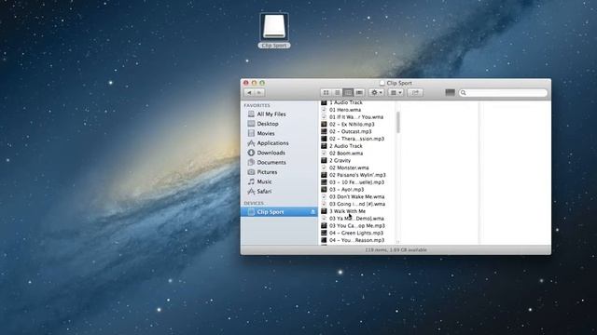Screen dimensions: 597x335
Task: Click the Clip Sport title bar proxy icon
Action: [382, 83]
